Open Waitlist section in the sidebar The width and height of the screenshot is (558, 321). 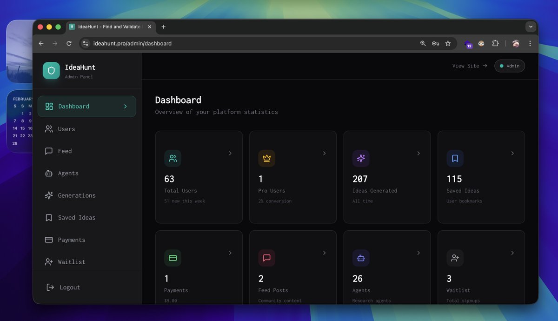click(87, 262)
